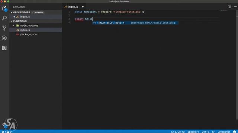The image size is (238, 133).
Task: Click the UTF-8 encoding status item
Action: [205, 132]
